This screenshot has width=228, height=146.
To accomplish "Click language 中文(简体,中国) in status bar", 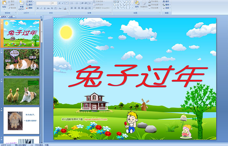I will point(42,145).
